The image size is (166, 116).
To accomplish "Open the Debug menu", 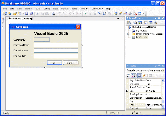I will click(x=47, y=9).
